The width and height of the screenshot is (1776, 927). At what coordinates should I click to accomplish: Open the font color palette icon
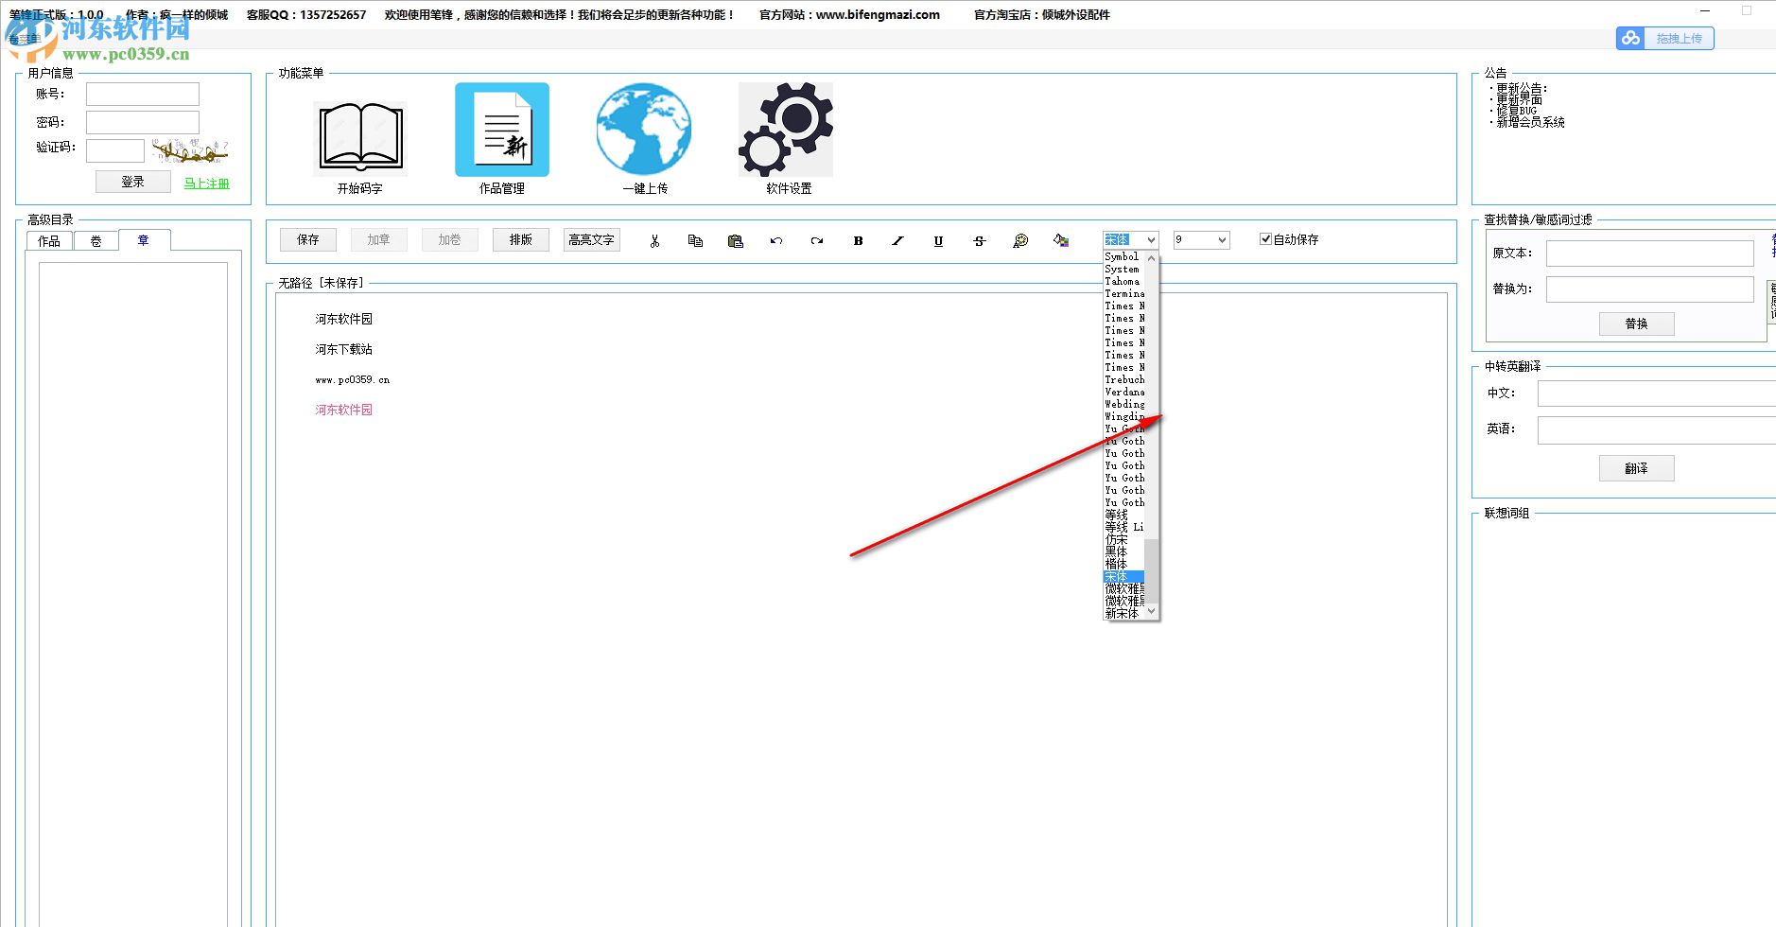tap(1020, 240)
